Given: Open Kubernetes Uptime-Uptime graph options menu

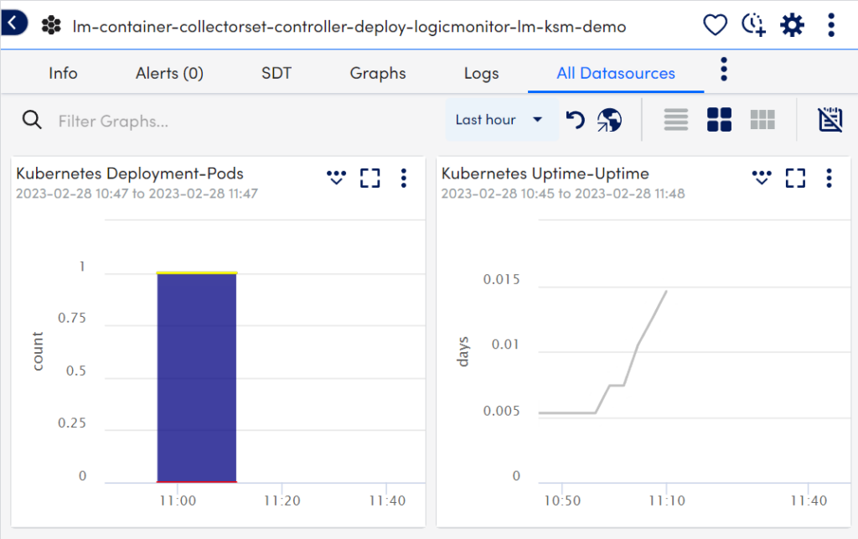Looking at the screenshot, I should [829, 178].
